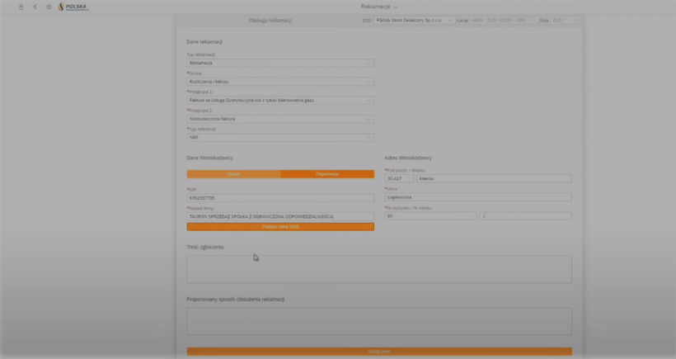
Task: Click the building number field
Action: coord(430,215)
